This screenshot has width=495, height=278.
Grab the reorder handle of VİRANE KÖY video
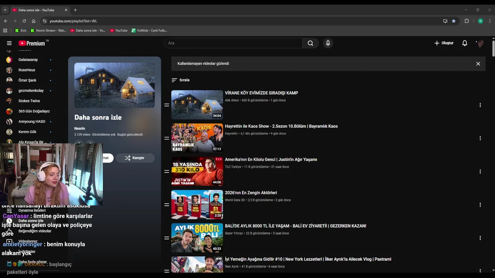tap(167, 105)
